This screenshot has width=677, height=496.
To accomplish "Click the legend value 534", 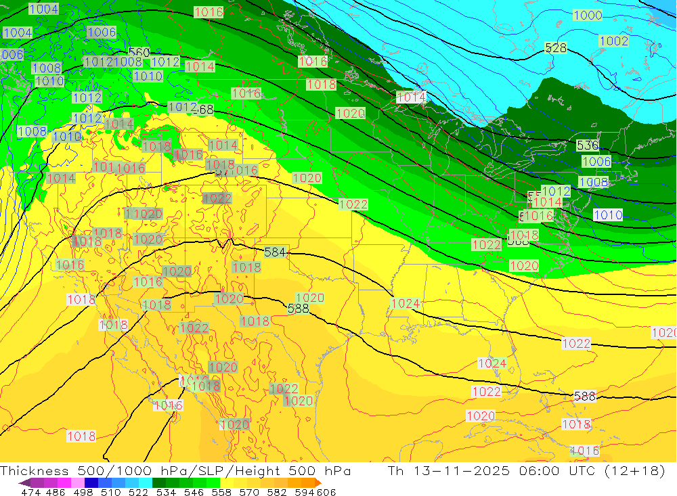I will (167, 492).
